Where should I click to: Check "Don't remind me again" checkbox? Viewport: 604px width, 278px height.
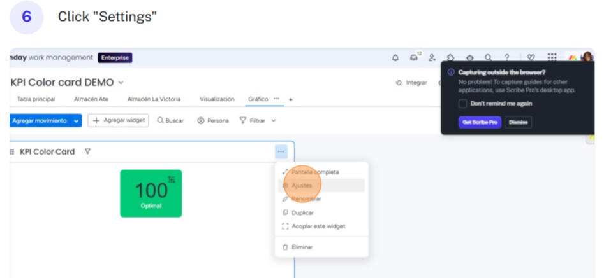[x=462, y=104]
